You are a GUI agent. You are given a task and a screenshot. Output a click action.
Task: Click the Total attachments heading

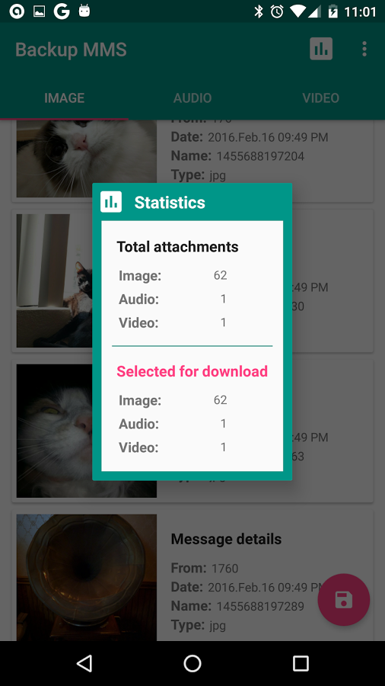pos(177,247)
